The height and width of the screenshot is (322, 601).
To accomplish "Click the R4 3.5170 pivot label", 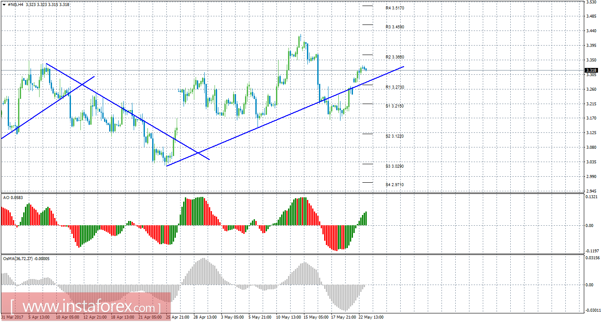I will pos(395,8).
